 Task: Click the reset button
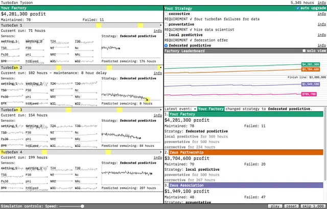coord(290,206)
